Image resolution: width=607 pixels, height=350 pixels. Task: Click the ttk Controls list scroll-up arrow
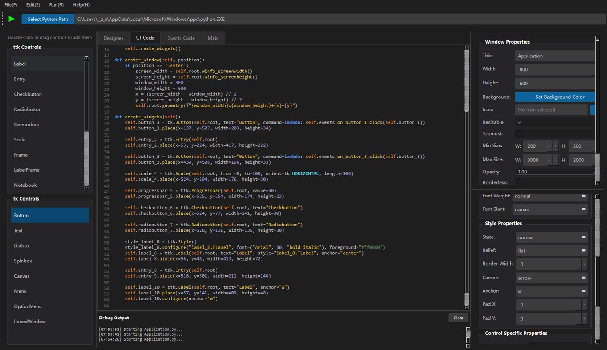(86, 58)
